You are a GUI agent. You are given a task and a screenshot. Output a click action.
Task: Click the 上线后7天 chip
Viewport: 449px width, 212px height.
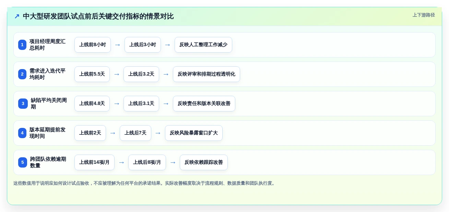pos(135,133)
